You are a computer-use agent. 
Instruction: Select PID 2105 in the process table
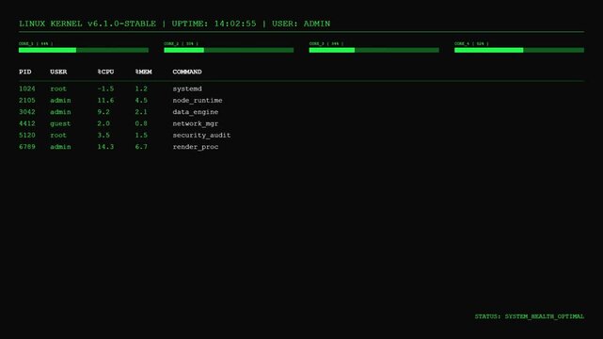pyautogui.click(x=27, y=101)
